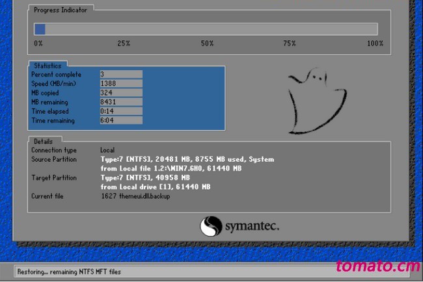Click the MB remaining label
The height and width of the screenshot is (282, 423).
pos(49,102)
